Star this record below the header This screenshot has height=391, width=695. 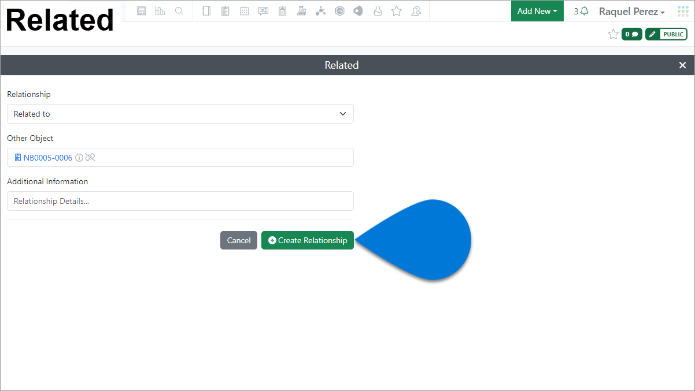[x=613, y=34]
